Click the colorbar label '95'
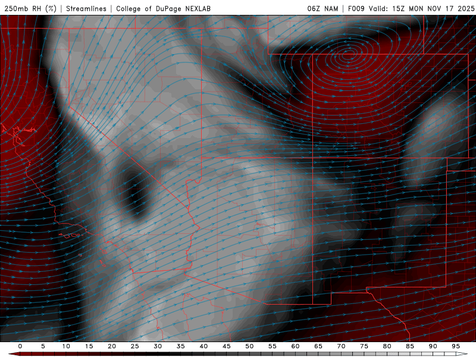 point(456,346)
